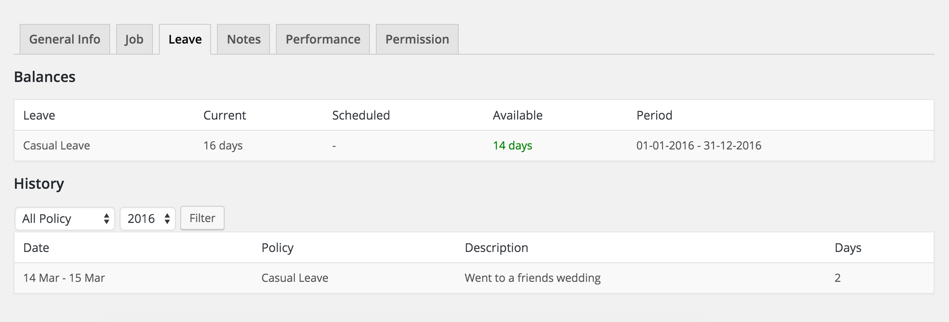The height and width of the screenshot is (322, 949).
Task: Click the Date column header
Action: (x=36, y=248)
